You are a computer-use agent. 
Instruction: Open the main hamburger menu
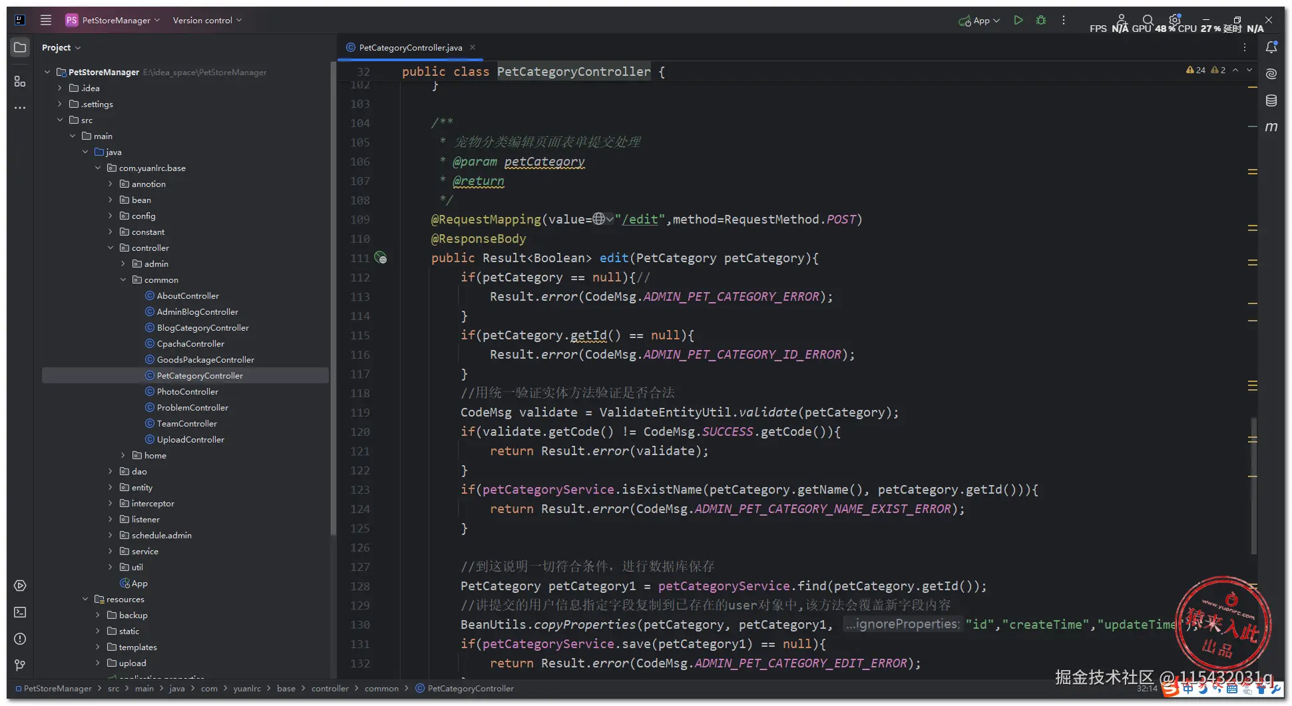click(x=46, y=20)
